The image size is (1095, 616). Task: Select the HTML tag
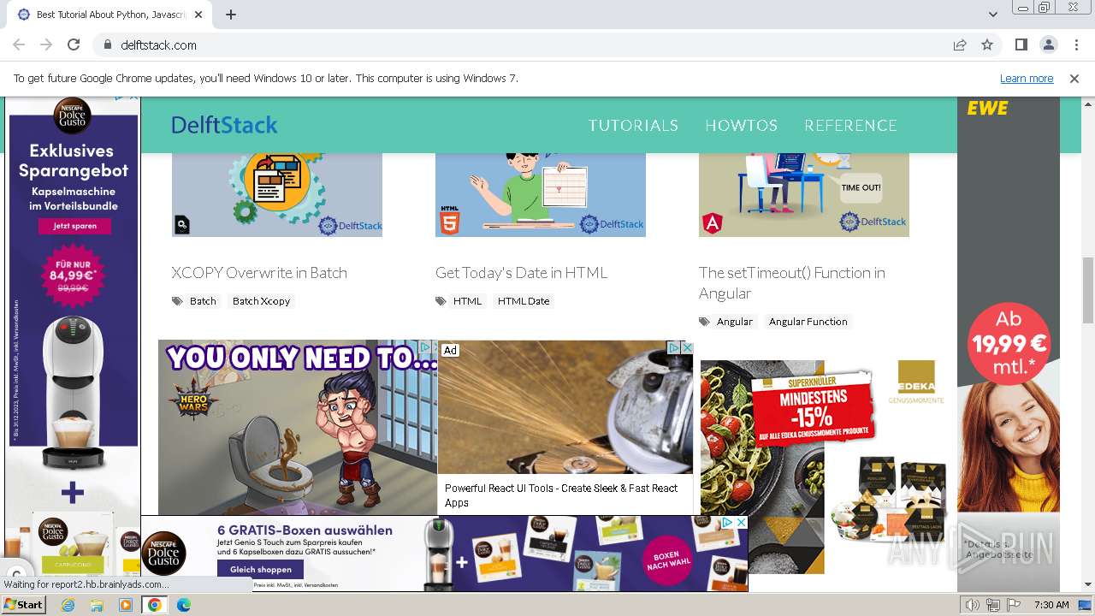[x=467, y=301]
